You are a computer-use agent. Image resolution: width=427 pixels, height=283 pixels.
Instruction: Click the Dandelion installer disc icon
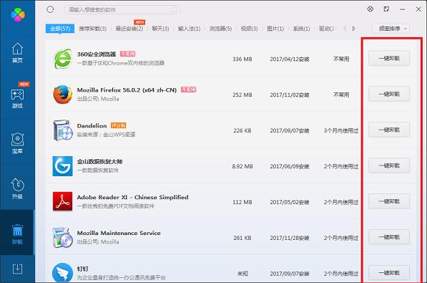coord(63,130)
